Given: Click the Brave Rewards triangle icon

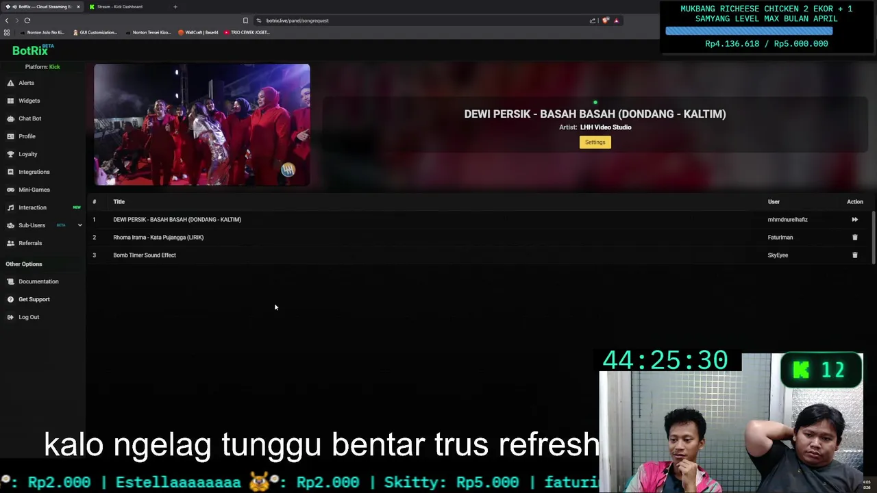Looking at the screenshot, I should 616,21.
